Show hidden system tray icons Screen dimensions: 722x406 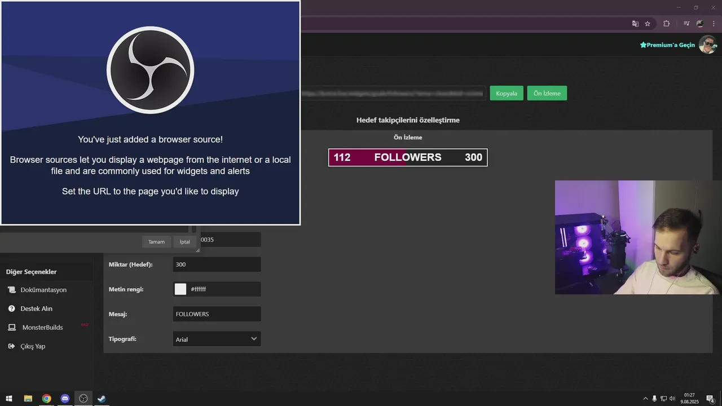tap(645, 399)
